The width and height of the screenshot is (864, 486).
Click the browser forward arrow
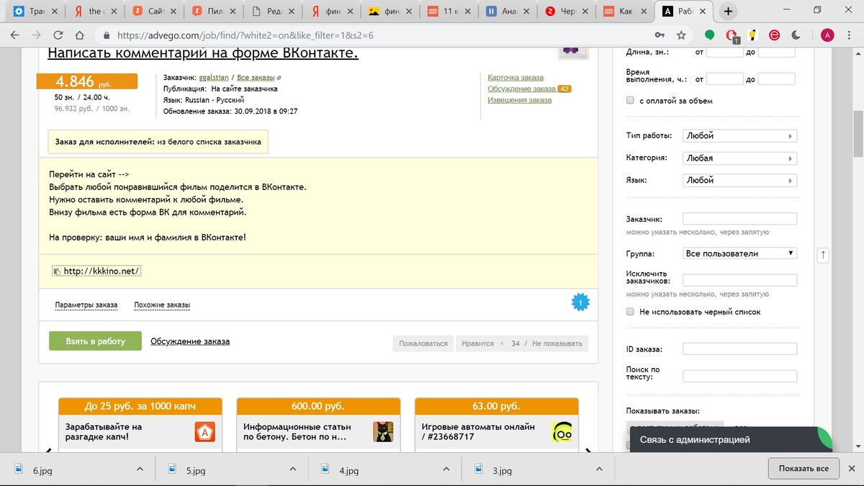[36, 35]
